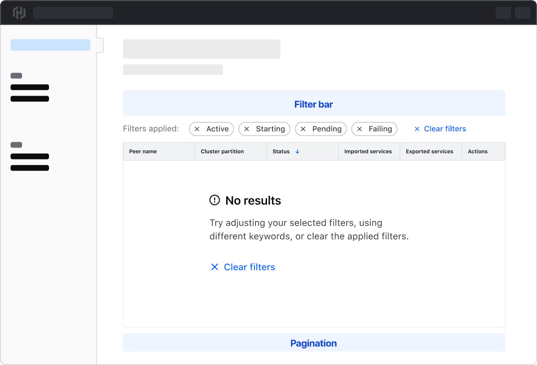Click the Pagination bar
The image size is (537, 365).
pos(314,343)
